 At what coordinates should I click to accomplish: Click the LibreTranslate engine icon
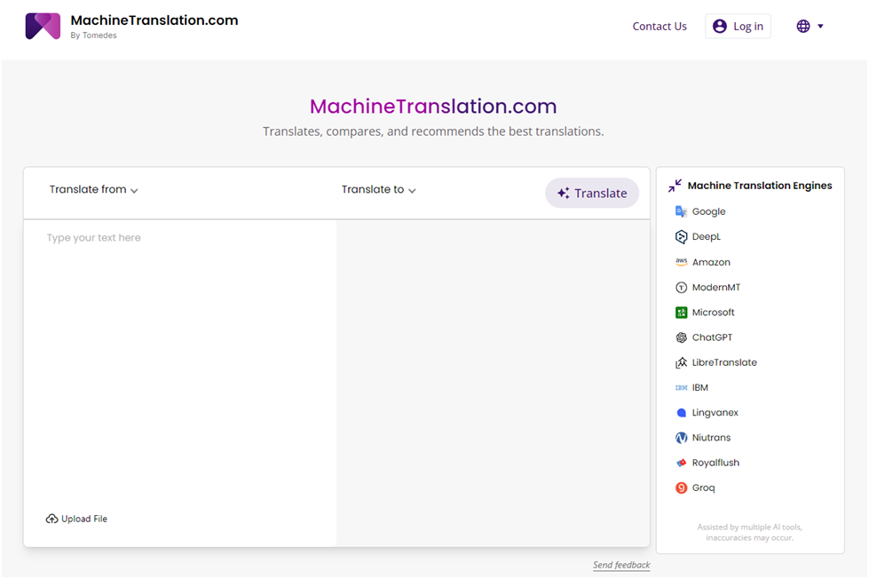tap(680, 362)
